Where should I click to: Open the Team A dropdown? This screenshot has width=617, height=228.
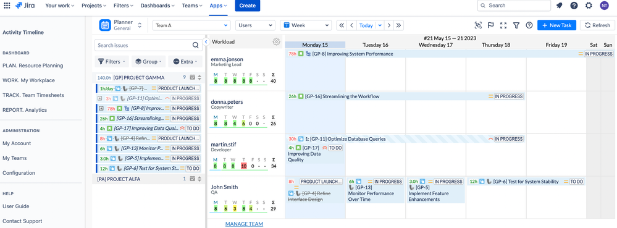[x=191, y=25]
